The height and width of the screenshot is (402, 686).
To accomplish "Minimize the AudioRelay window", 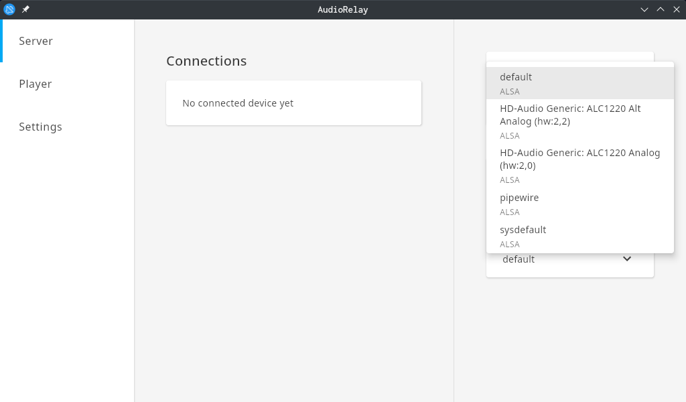I will pos(644,9).
